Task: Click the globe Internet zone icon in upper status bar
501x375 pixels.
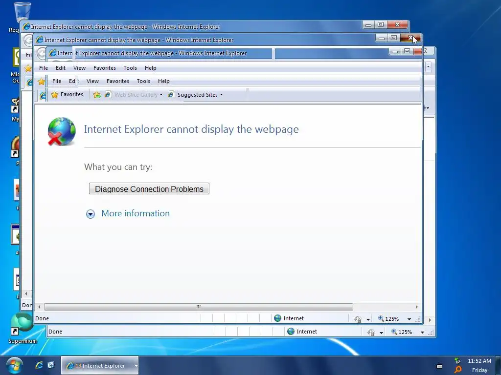Action: pos(278,318)
